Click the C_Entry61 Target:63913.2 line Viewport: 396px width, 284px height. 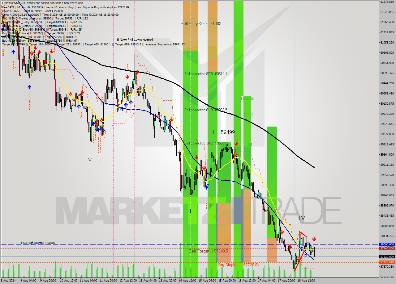click(42, 26)
